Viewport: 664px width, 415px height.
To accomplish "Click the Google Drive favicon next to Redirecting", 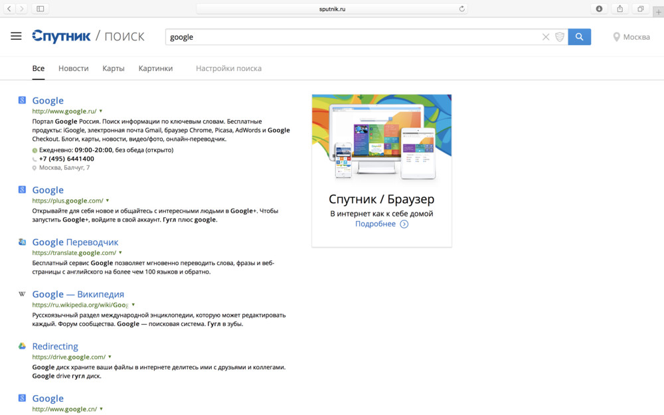I will coord(22,346).
